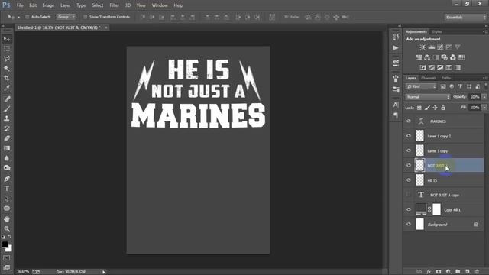489x275 pixels.
Task: Hide the Layer 1 copy 2 layer
Action: tap(409, 136)
